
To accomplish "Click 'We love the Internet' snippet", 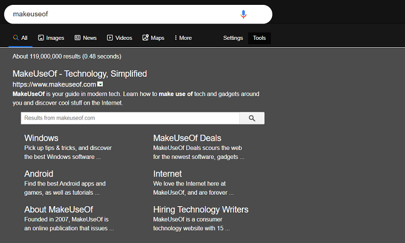I will pyautogui.click(x=193, y=188).
